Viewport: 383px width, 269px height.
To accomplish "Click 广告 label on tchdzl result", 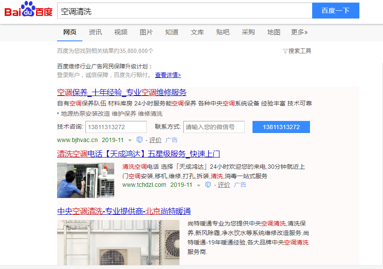I will [x=240, y=185].
